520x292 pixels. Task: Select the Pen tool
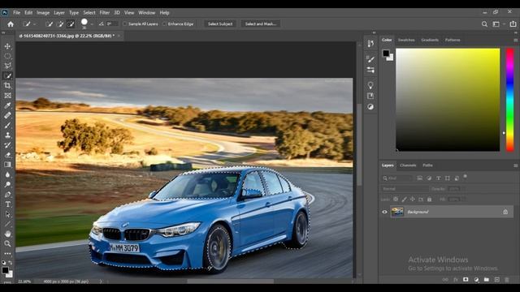[x=7, y=195]
